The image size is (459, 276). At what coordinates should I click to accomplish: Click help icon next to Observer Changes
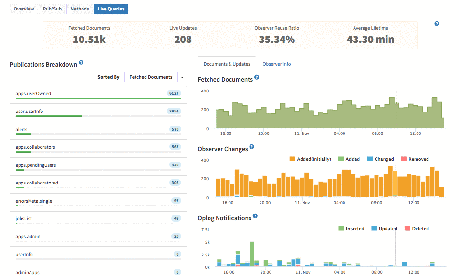click(252, 147)
